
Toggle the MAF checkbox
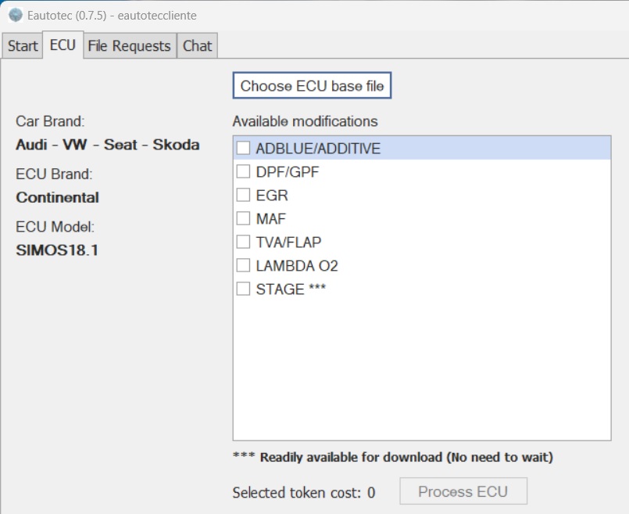244,218
